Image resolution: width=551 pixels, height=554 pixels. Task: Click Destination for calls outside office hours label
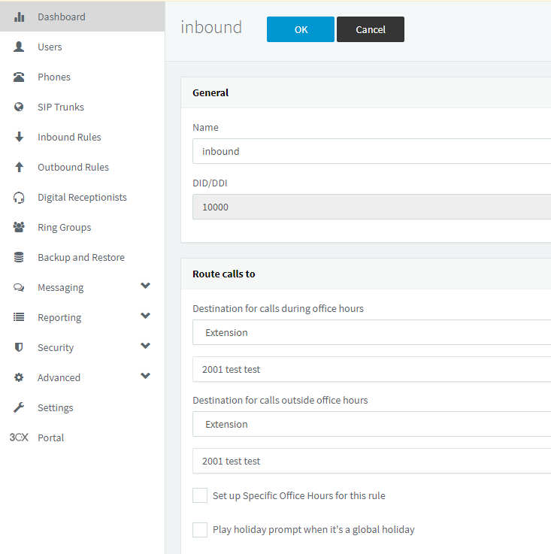(x=280, y=400)
